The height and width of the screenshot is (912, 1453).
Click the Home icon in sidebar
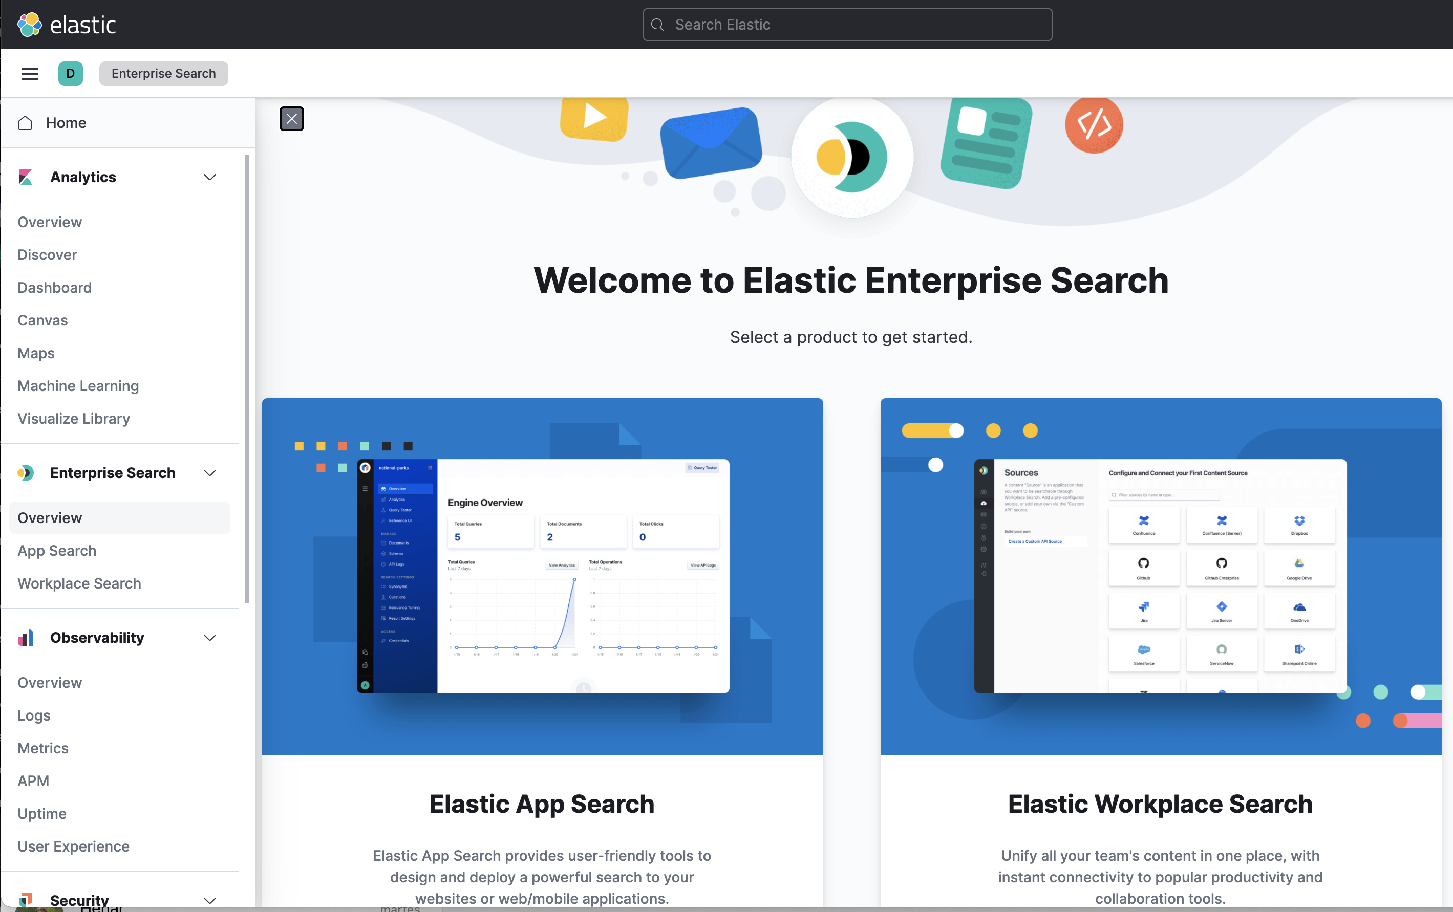point(25,123)
